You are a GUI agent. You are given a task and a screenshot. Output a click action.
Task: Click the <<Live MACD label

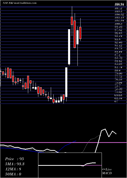107,171
